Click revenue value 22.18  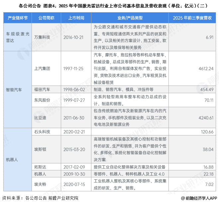pos(208,174)
